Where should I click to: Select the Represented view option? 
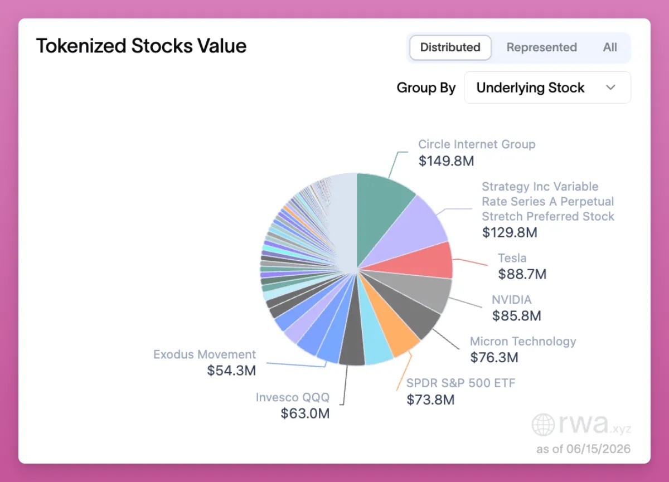click(541, 47)
